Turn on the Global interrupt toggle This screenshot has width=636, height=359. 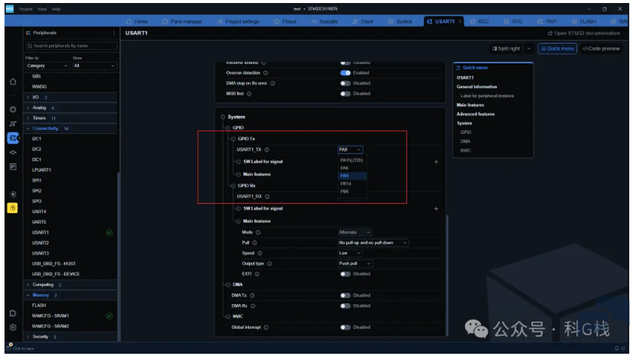[x=345, y=327]
